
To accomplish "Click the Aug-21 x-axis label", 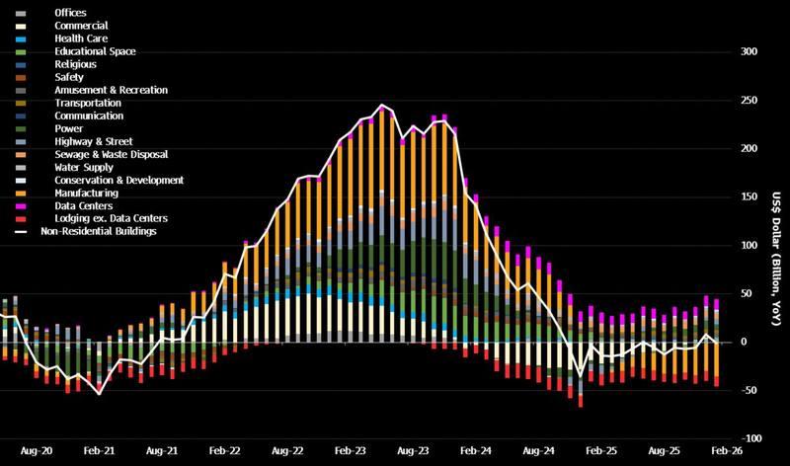I will pos(162,451).
